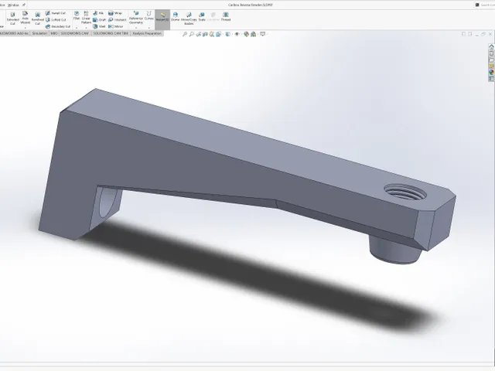Switch to the SOLIDWORKS Add-Ins tab
This screenshot has width=495, height=371.
click(x=15, y=33)
